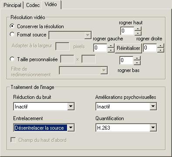Viewport: 172px width, 157px height.
Task: Increase the rogner gauche value
Action: coord(111,46)
